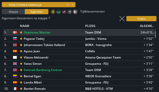Click the Colombia flag beside Bernal Egan

point(15,76)
